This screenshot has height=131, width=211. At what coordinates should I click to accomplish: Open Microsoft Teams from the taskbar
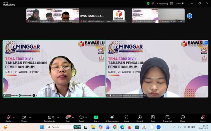point(108,127)
